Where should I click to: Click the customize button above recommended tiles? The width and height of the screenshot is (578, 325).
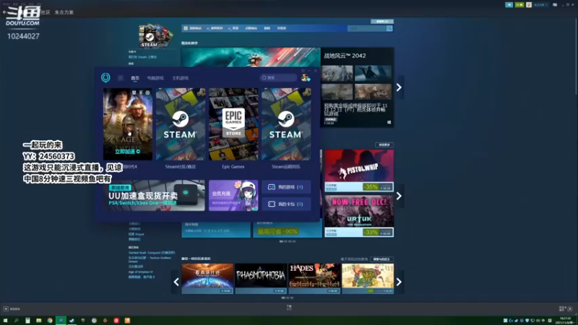tap(381, 259)
